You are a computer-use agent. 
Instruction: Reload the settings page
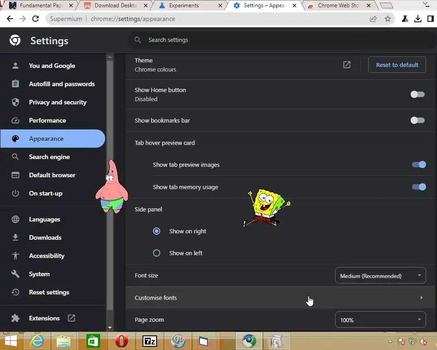36,19
